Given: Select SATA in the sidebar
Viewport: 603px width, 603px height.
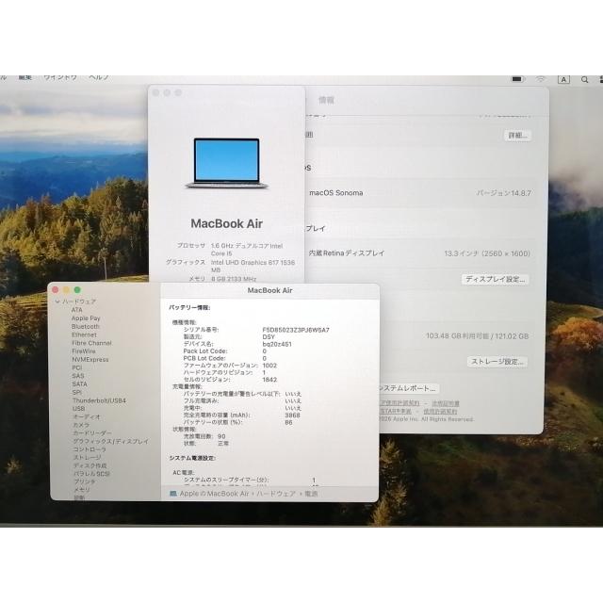Looking at the screenshot, I should coord(79,383).
